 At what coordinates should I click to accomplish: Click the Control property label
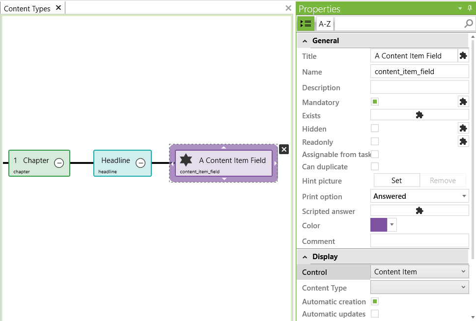pyautogui.click(x=314, y=272)
